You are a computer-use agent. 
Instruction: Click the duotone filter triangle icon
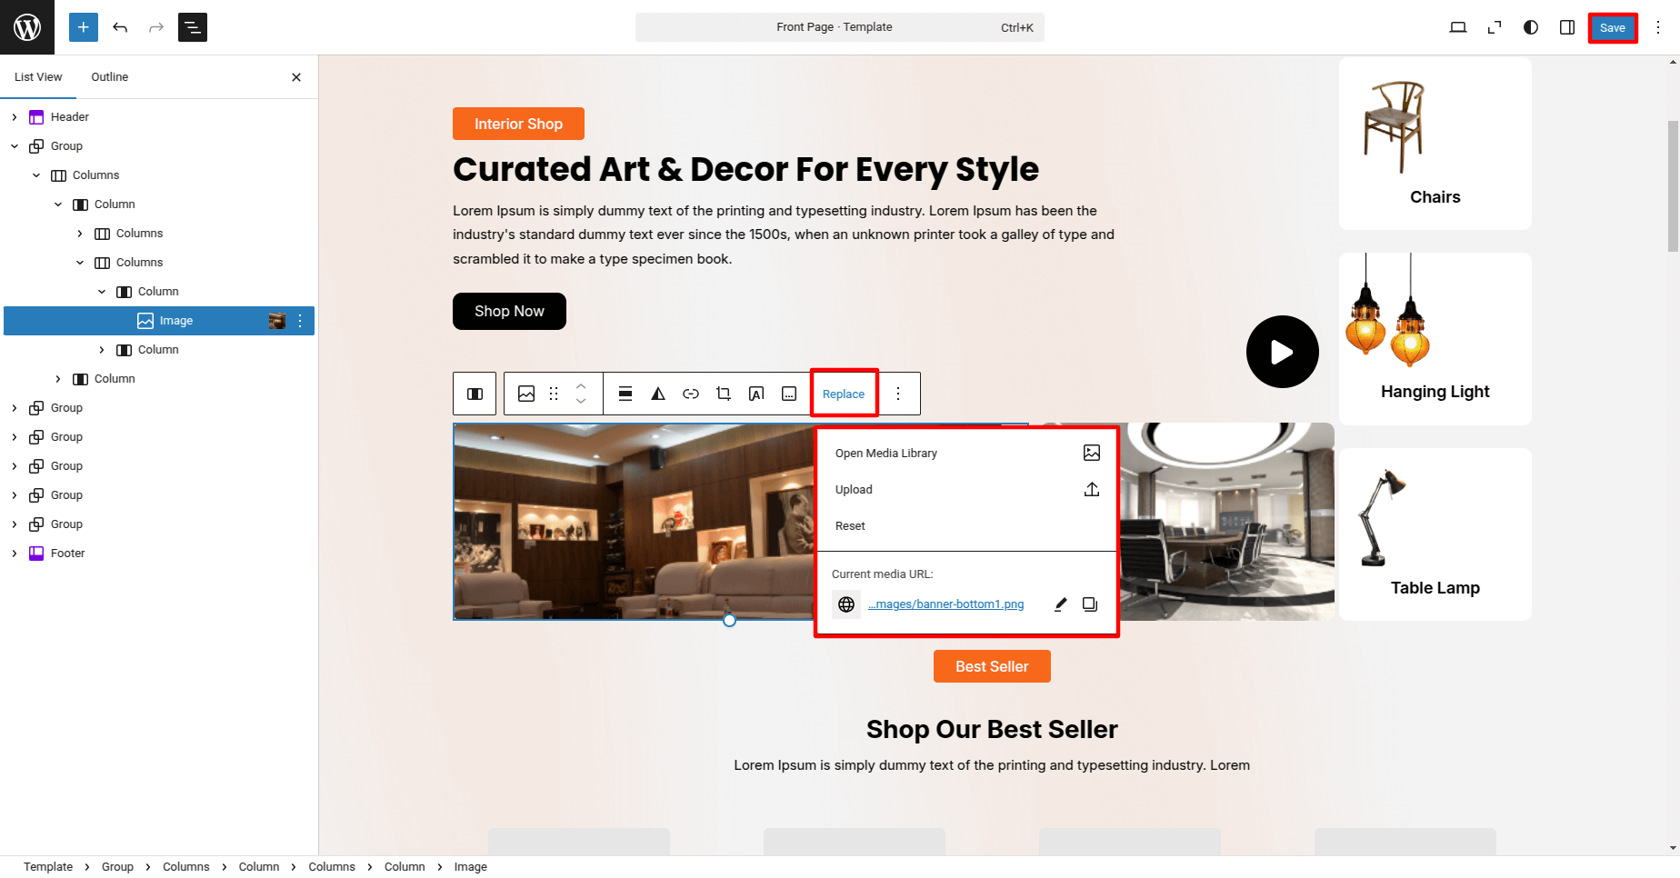658,394
